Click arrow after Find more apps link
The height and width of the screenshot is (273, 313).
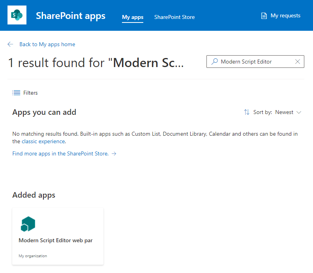click(114, 154)
